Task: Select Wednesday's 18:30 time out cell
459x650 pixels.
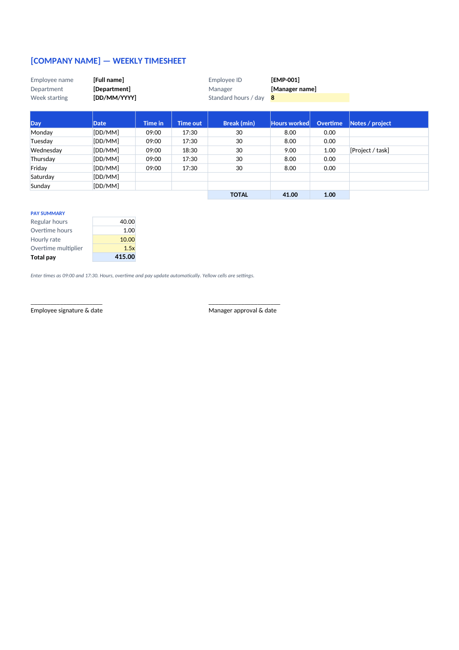Action: tap(190, 150)
